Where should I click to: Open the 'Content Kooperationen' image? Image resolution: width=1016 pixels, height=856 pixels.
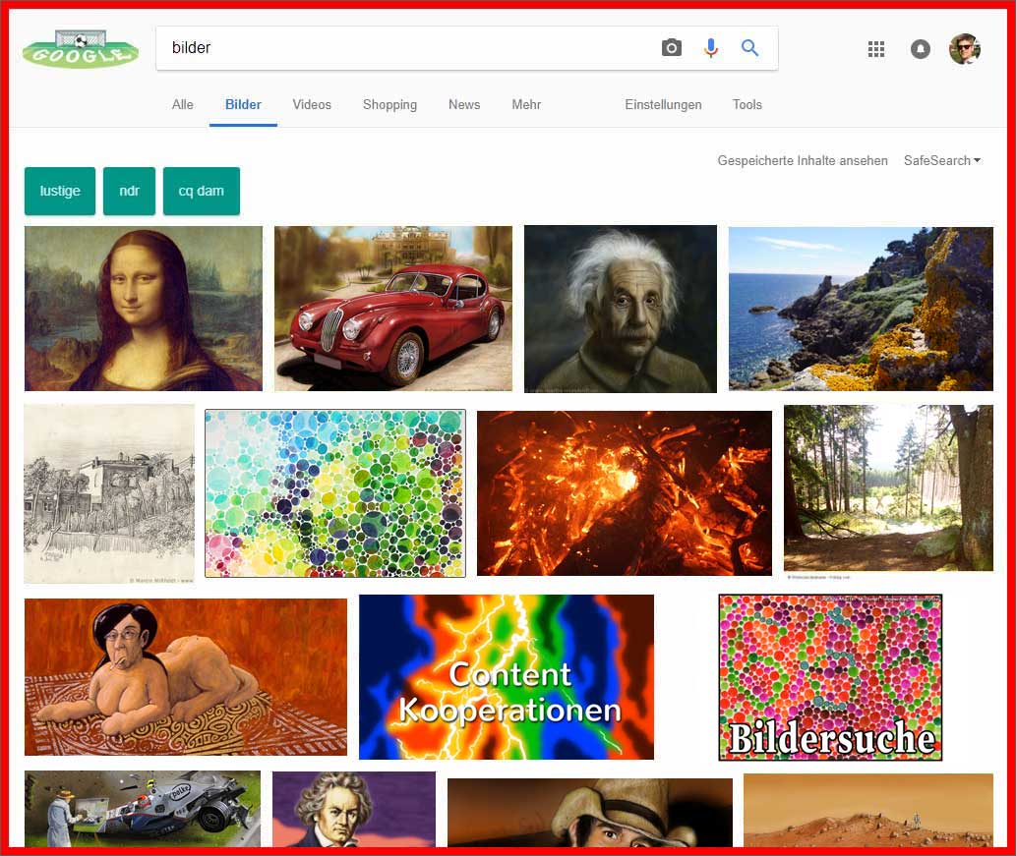point(507,677)
